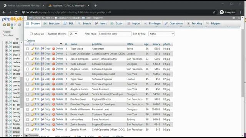The width and height of the screenshot is (246, 138).
Task: Select the checkbox for Angelica Ramos id 5
Action: [x=28, y=69]
